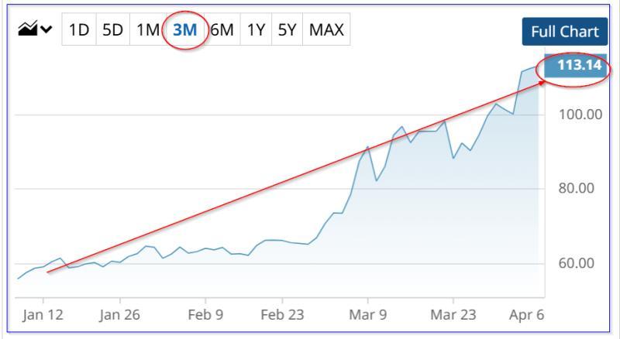
Task: Show the 5Y price history
Action: pos(287,30)
